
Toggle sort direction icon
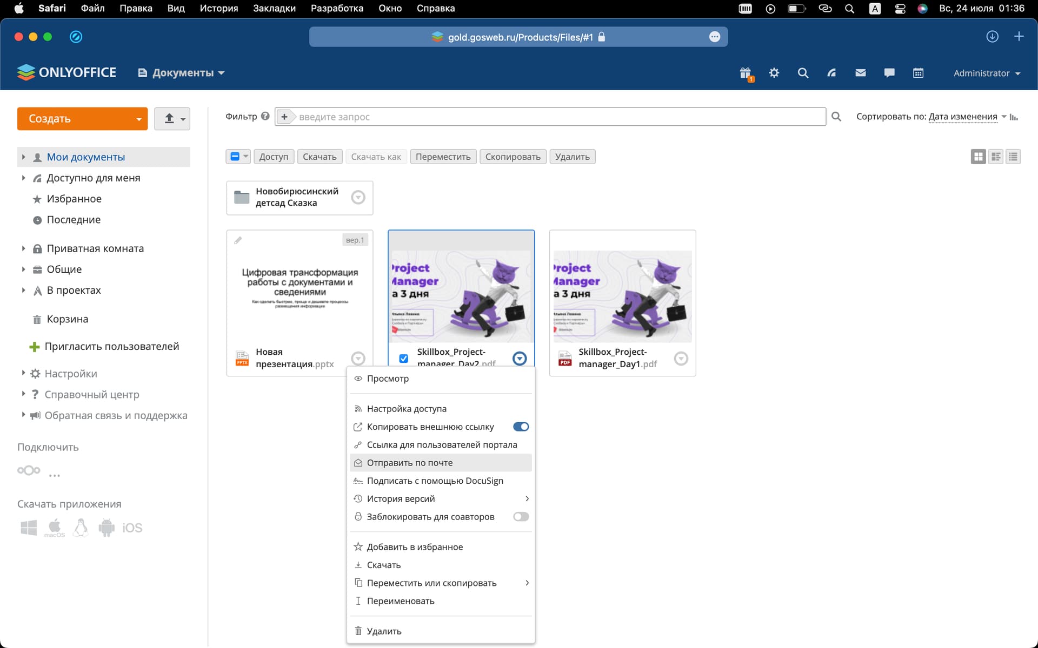(x=1014, y=117)
